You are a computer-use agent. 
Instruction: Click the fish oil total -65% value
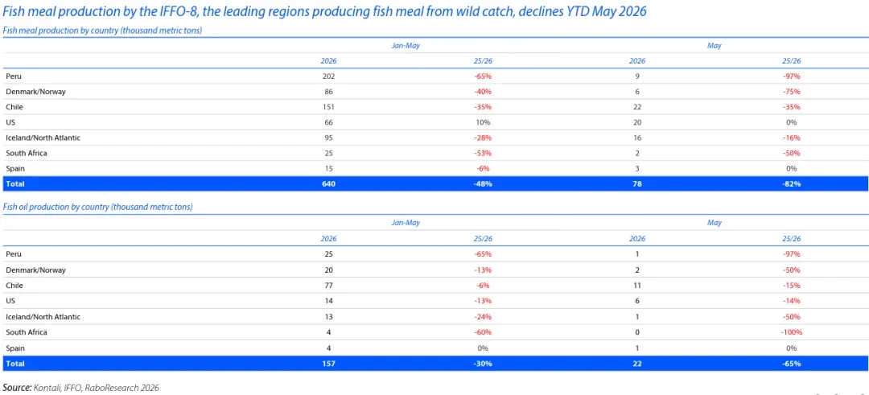(x=792, y=364)
